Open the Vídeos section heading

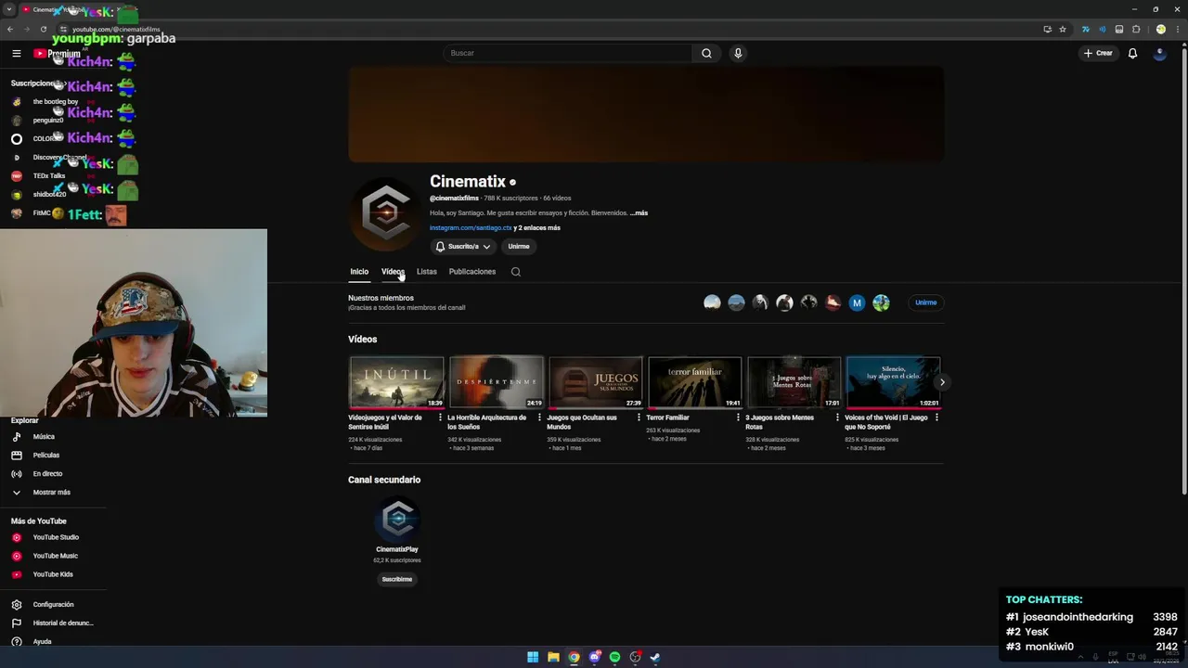tap(362, 340)
